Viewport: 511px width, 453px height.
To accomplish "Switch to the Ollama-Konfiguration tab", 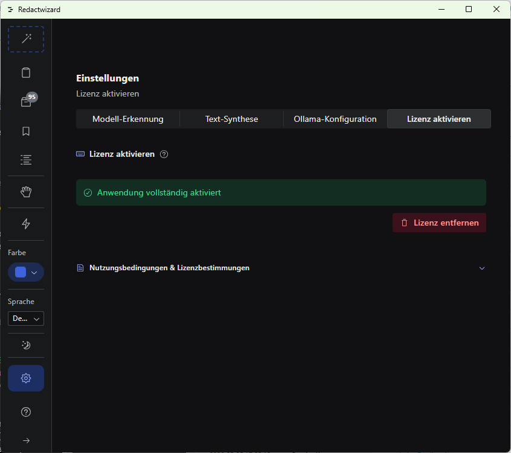I will coord(335,119).
